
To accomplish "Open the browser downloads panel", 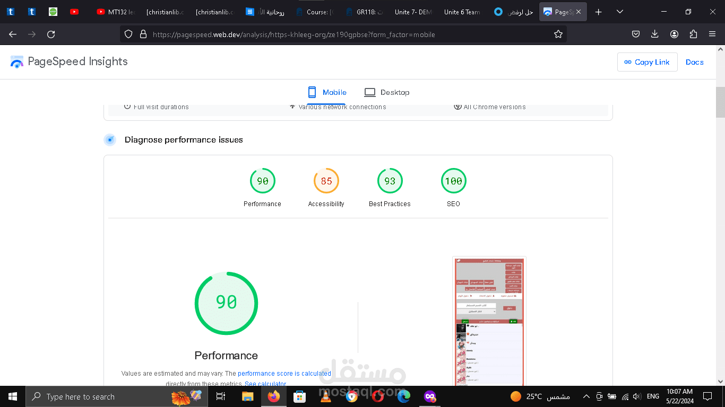I will coord(655,34).
